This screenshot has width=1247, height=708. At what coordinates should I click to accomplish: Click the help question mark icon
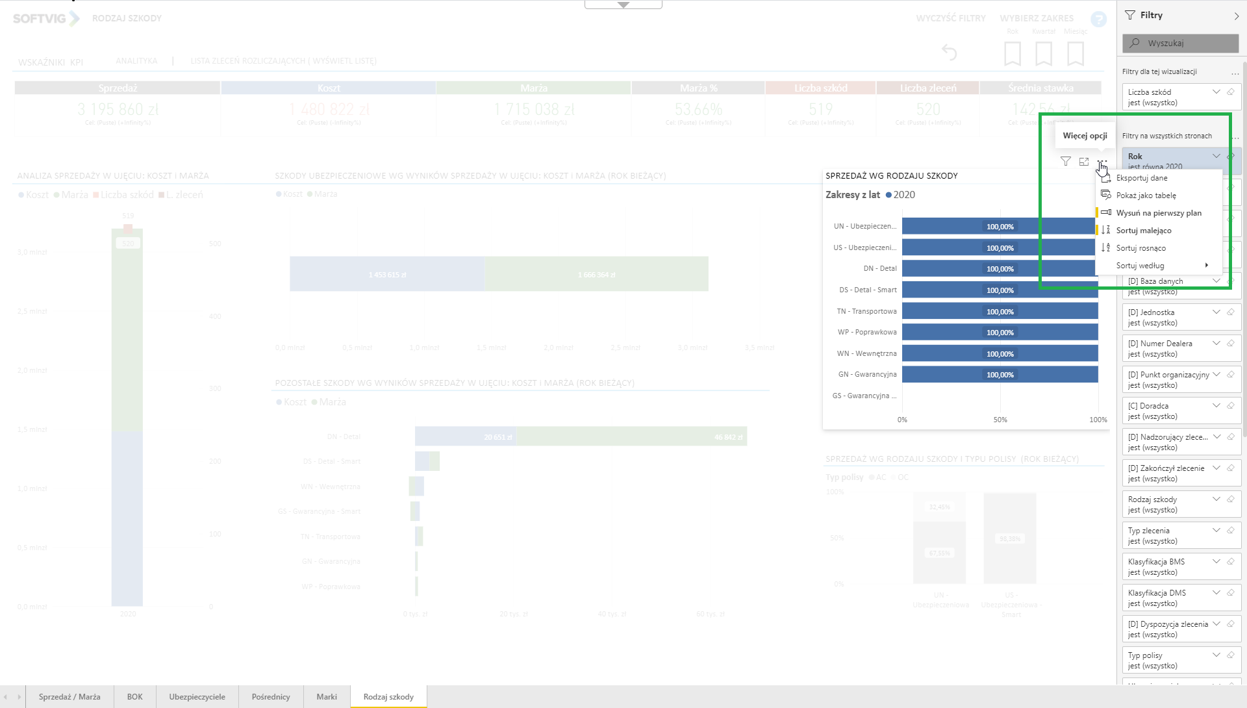(x=1098, y=19)
